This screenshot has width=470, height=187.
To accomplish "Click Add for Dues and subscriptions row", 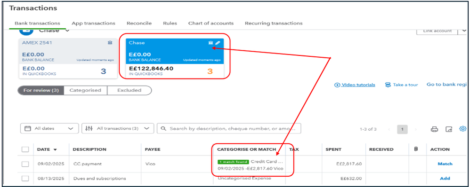I will click(x=445, y=179).
